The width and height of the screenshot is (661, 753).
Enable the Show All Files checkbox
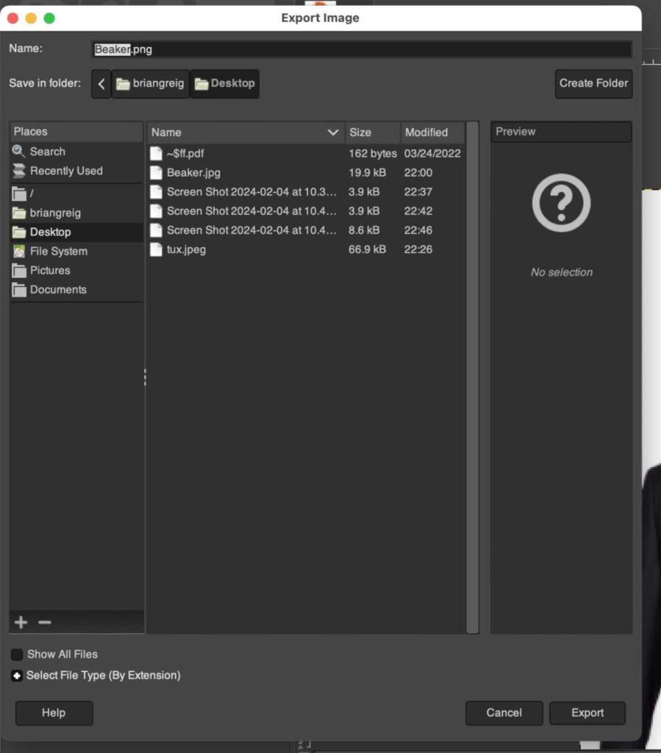[17, 654]
